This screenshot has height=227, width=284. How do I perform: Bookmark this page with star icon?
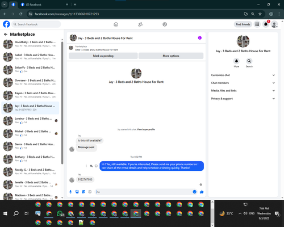pyautogui.click(x=260, y=14)
